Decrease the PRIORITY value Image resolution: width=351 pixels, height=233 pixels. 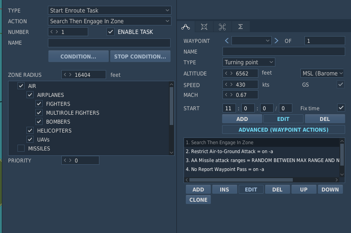(65, 160)
